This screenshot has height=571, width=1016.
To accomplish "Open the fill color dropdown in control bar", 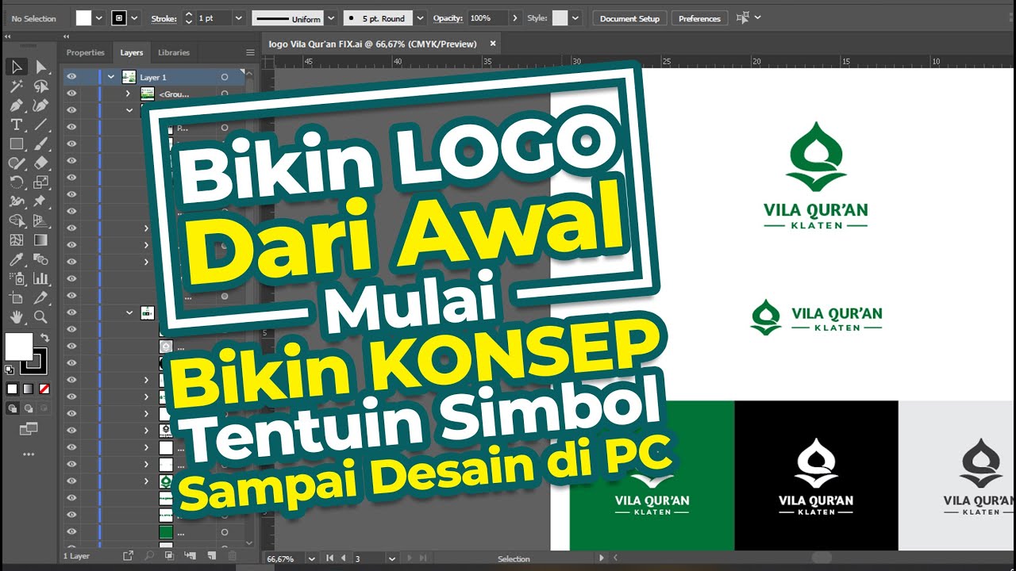I will coord(99,17).
